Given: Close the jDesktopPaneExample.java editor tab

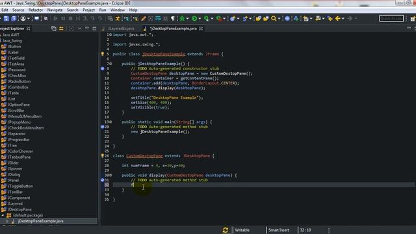Looking at the screenshot, I should pyautogui.click(x=201, y=29).
